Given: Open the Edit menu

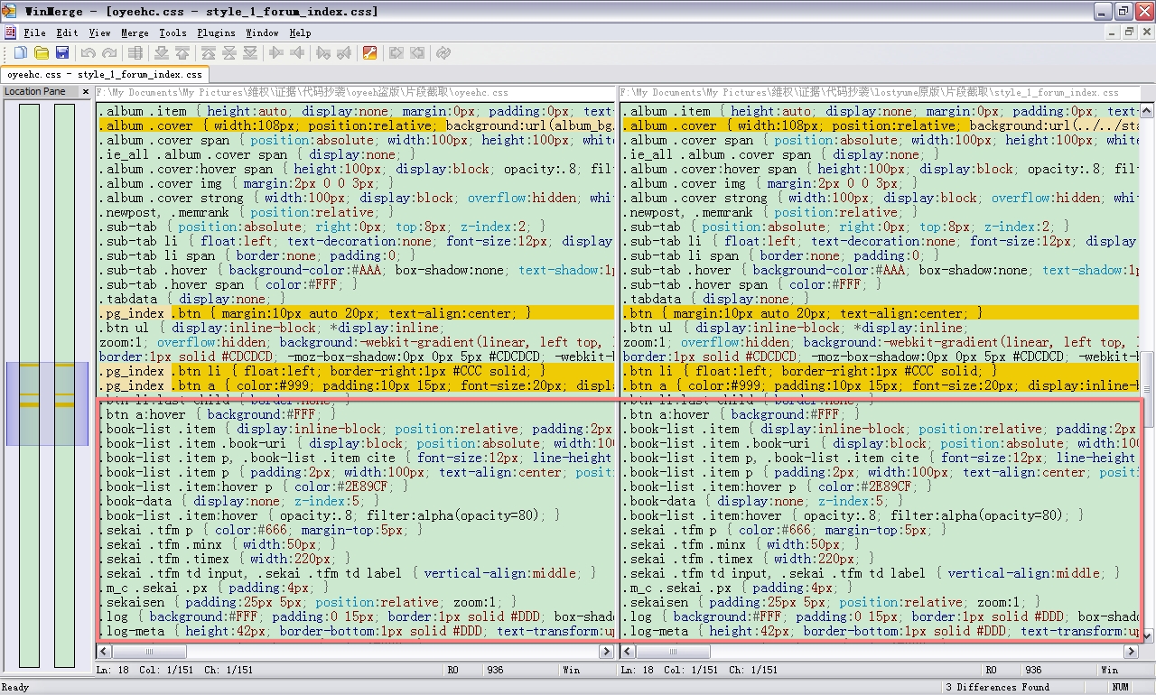Looking at the screenshot, I should coord(67,32).
